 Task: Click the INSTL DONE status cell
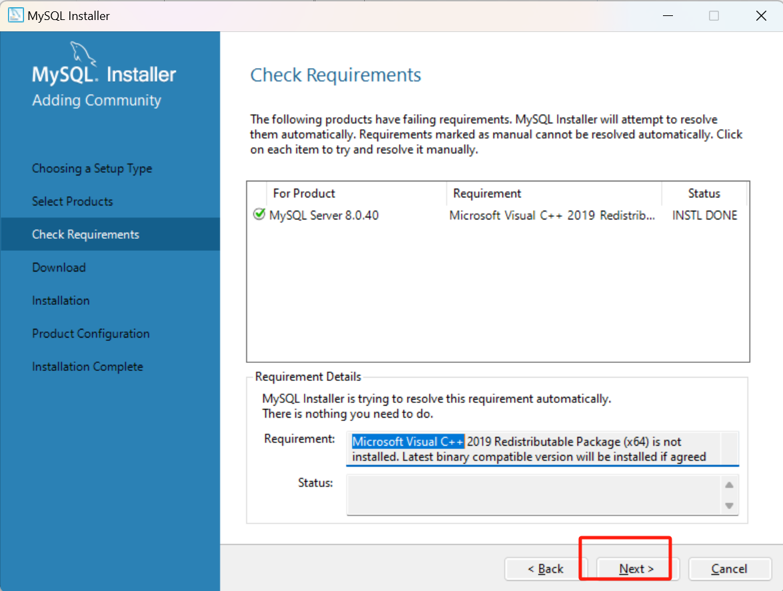click(704, 215)
